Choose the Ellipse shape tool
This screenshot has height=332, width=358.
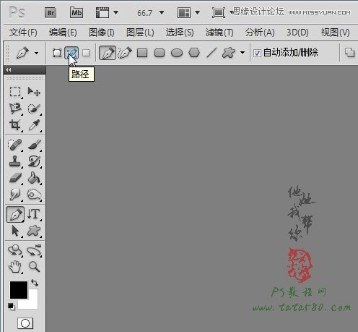[177, 53]
